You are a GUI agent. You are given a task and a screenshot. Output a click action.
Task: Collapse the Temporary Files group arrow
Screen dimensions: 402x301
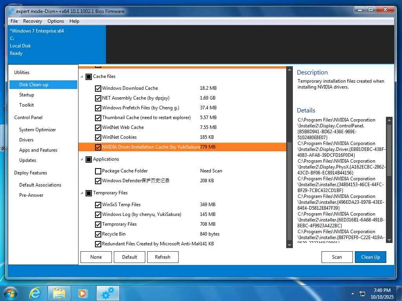pos(82,193)
